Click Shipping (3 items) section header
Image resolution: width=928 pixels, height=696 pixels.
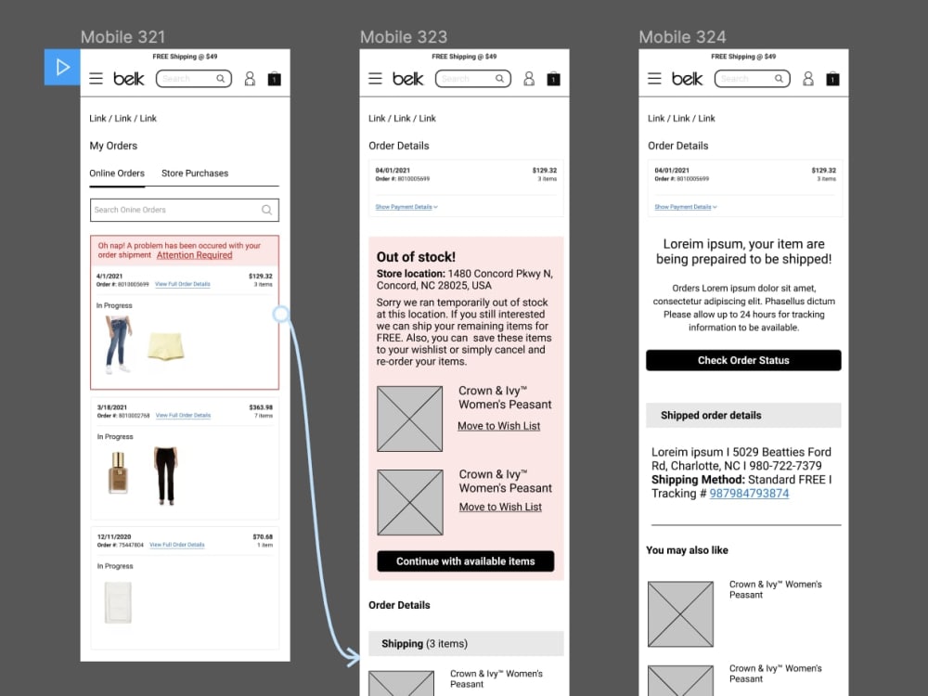(466, 643)
